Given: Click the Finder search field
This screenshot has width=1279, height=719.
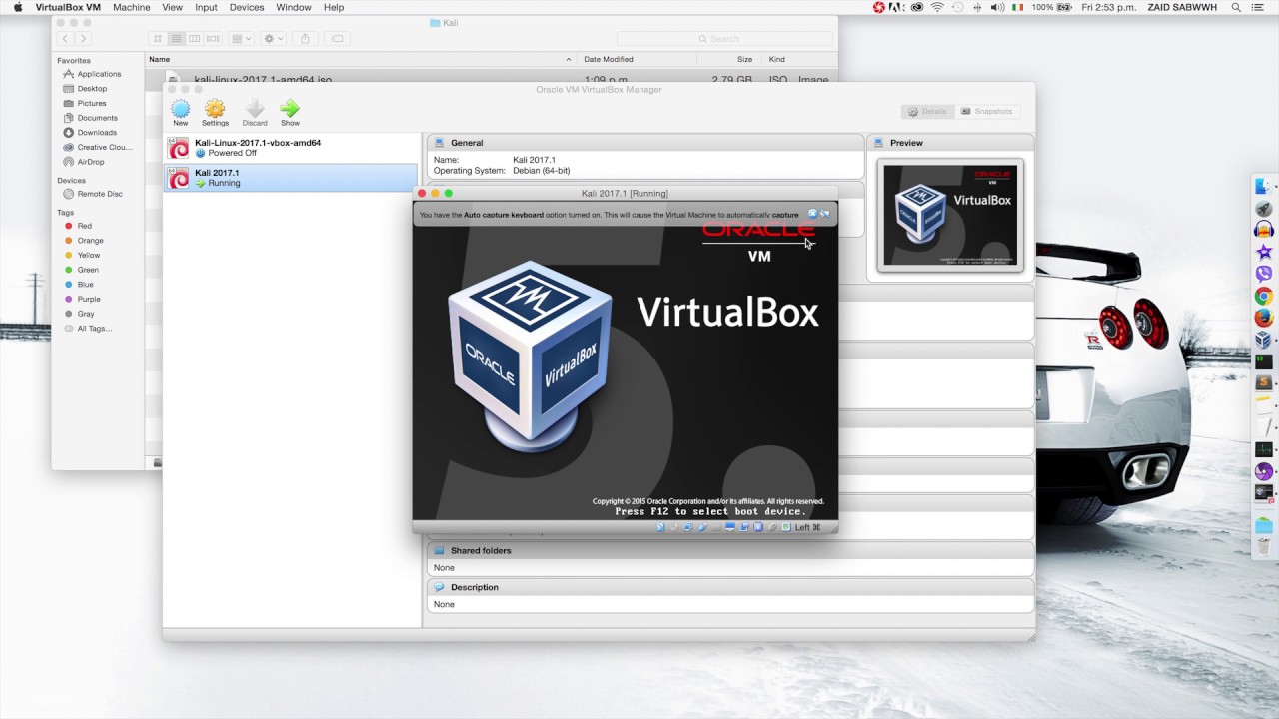Looking at the screenshot, I should pyautogui.click(x=724, y=38).
